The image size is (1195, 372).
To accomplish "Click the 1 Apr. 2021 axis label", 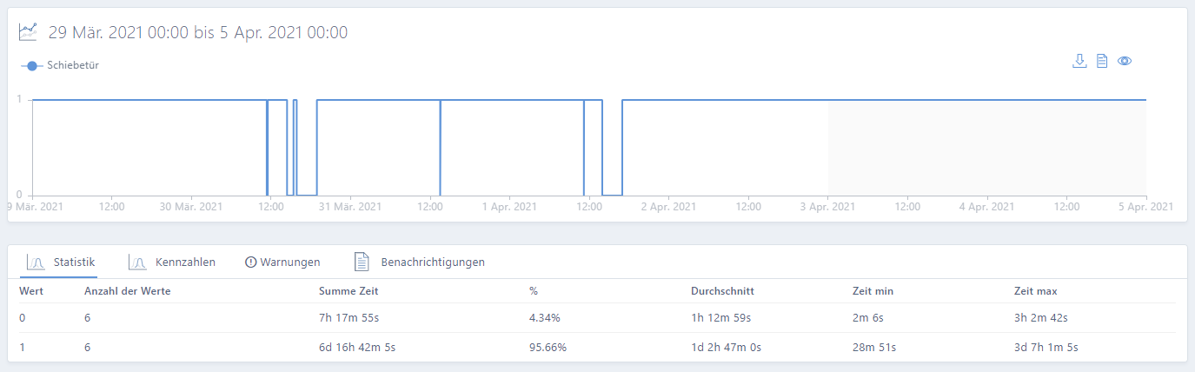I will click(508, 207).
